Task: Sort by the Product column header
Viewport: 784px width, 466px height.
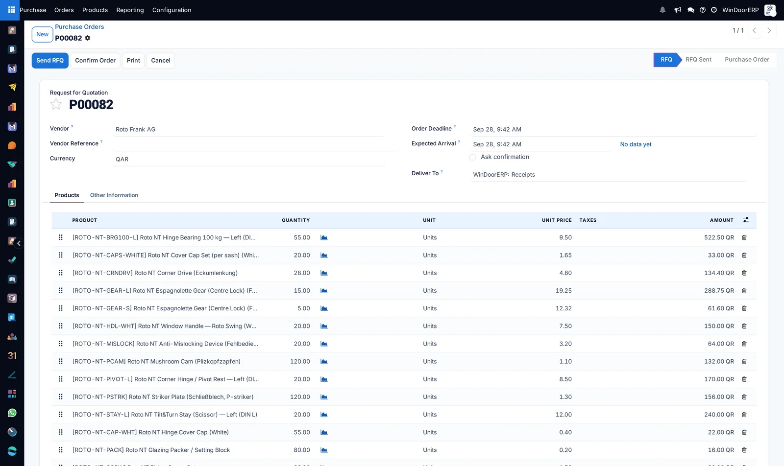Action: click(x=85, y=220)
